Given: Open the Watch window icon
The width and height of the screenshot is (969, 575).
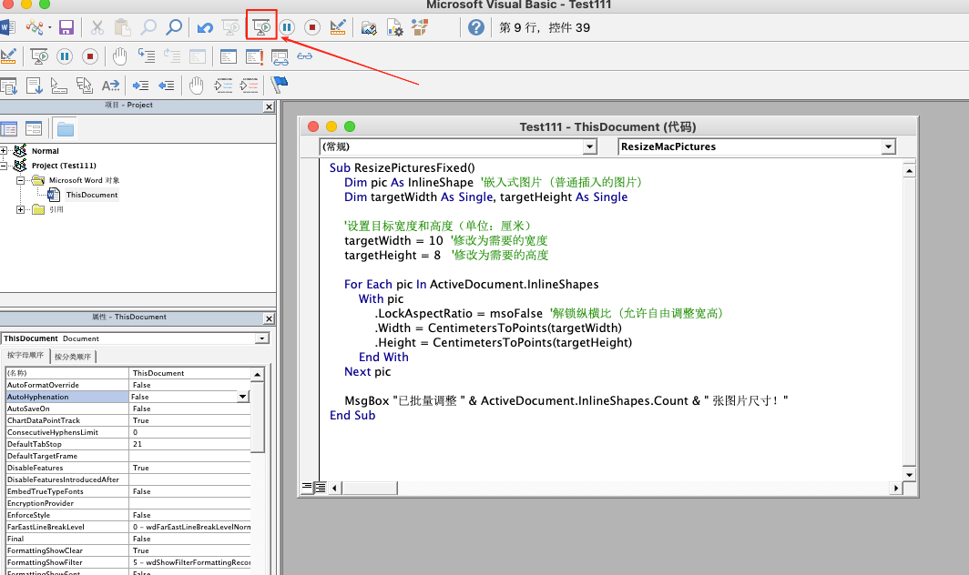Looking at the screenshot, I should [x=280, y=56].
